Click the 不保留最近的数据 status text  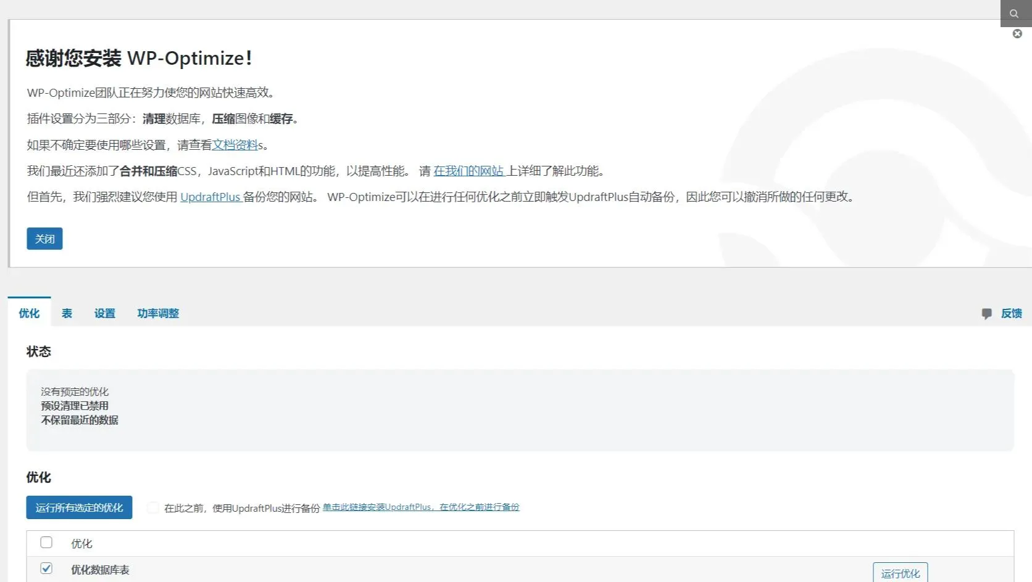click(x=80, y=420)
